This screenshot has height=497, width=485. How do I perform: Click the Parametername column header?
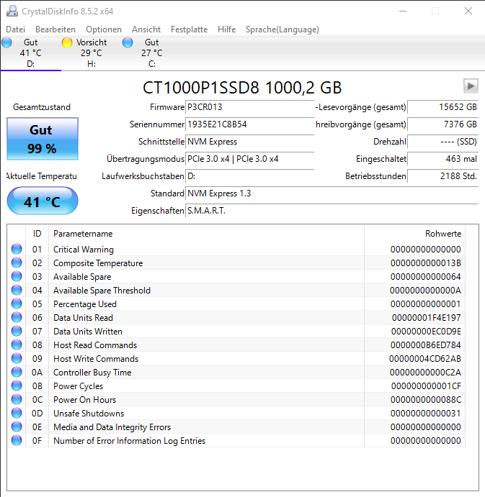click(x=206, y=234)
